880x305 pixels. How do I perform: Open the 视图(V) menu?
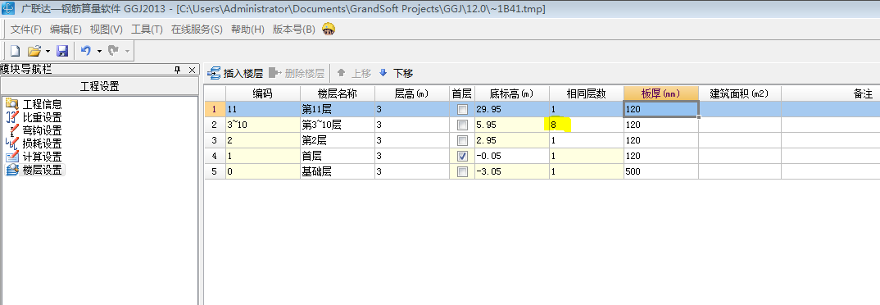pyautogui.click(x=106, y=30)
